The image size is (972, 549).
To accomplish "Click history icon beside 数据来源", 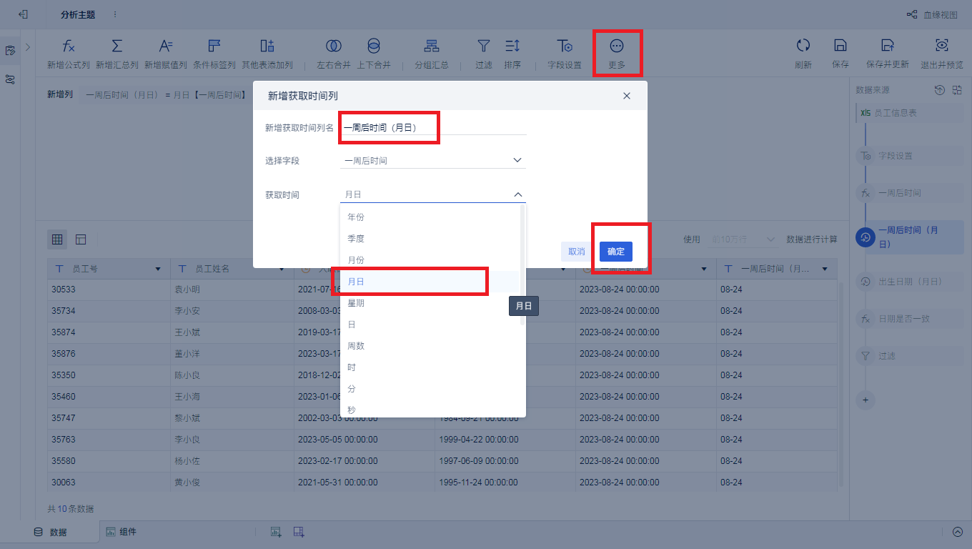I will click(940, 90).
